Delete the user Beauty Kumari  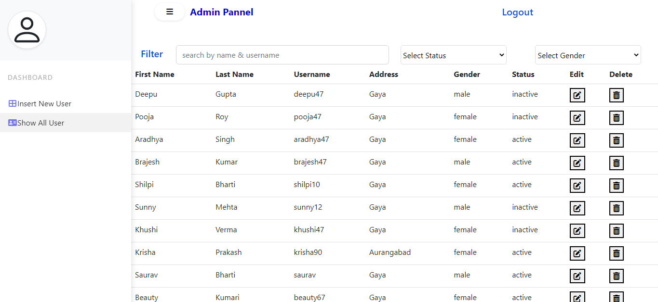pos(616,297)
